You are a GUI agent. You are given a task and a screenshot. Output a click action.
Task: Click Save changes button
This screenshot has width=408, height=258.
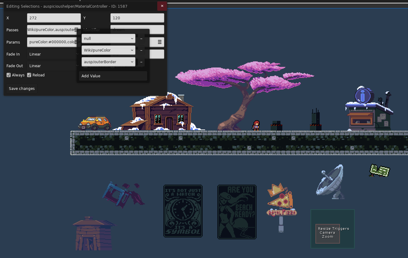click(22, 89)
